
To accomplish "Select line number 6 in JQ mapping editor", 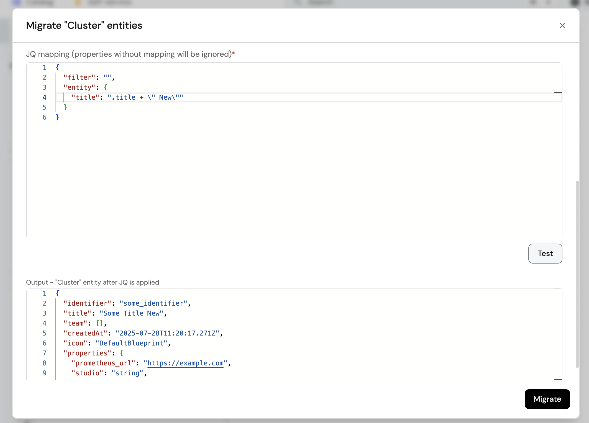I will click(44, 117).
